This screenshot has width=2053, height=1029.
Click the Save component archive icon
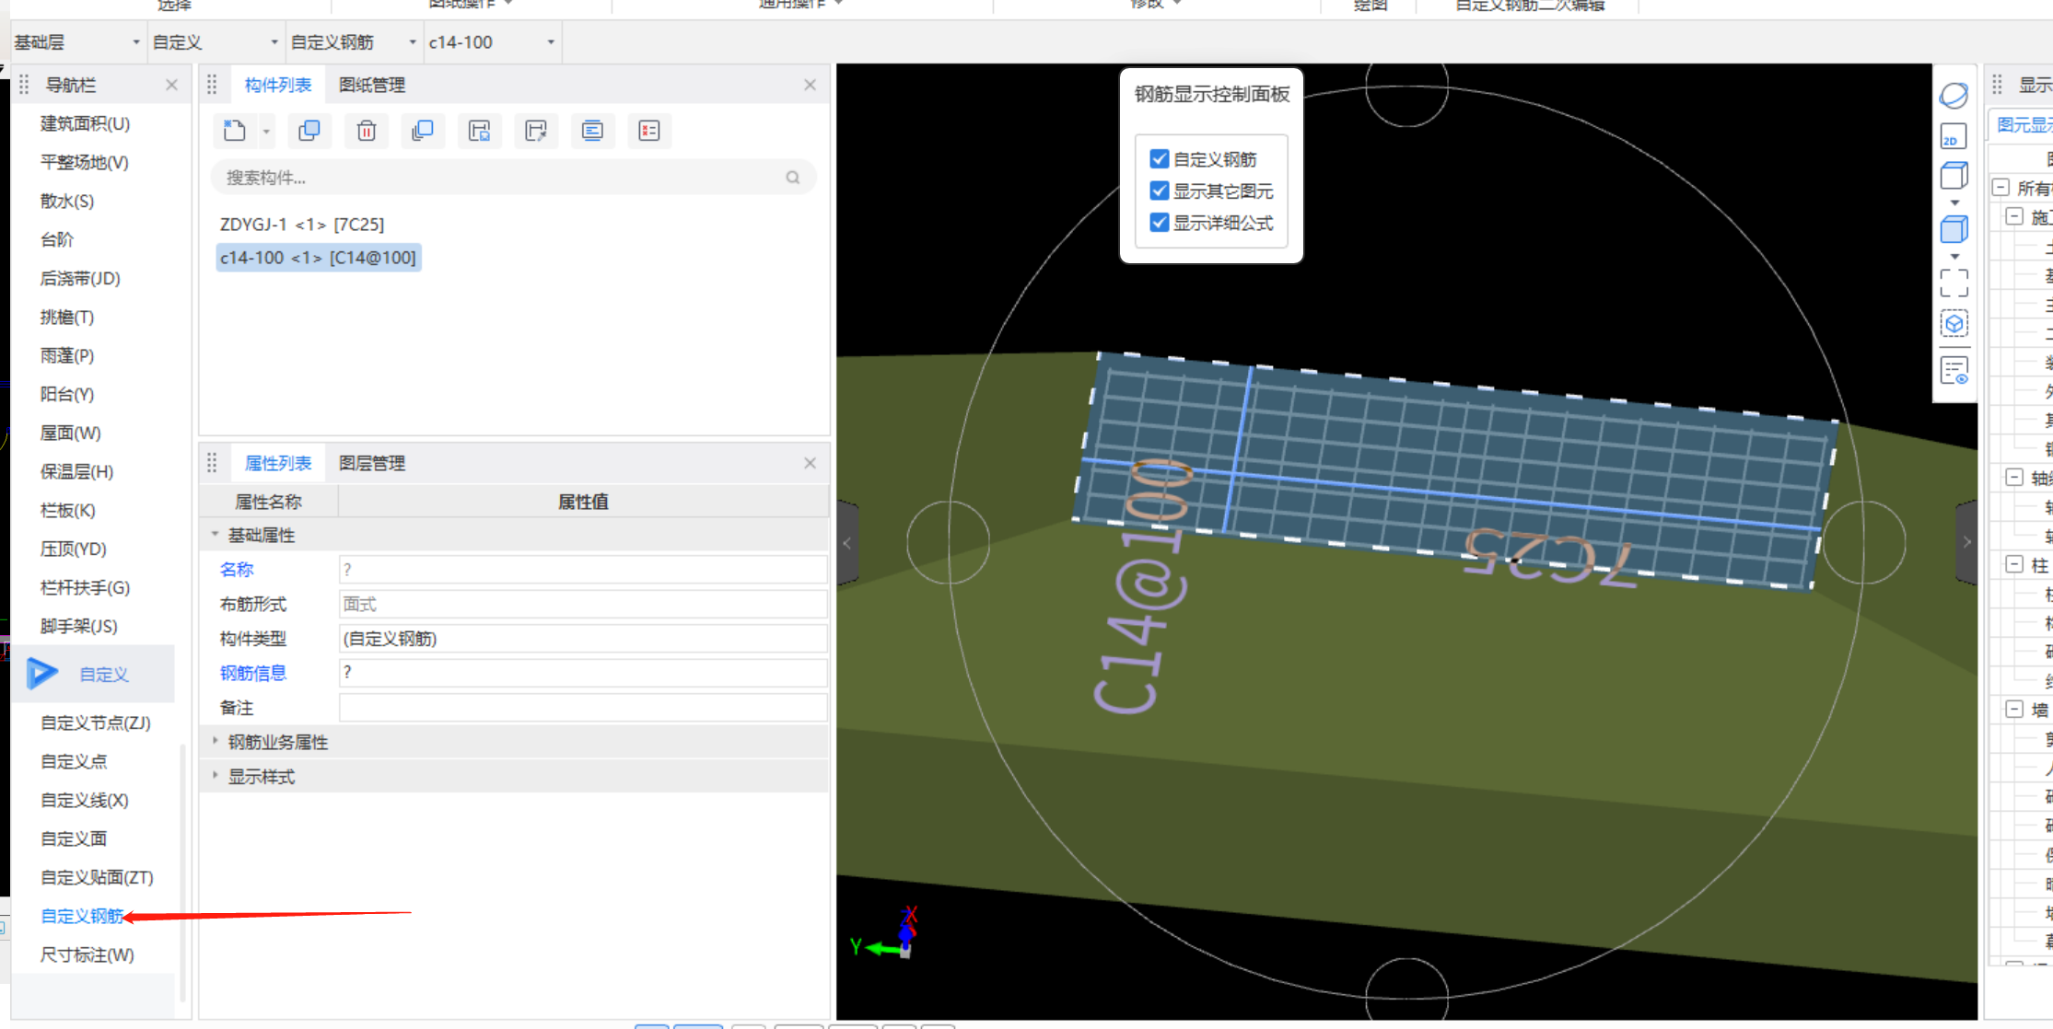click(480, 131)
